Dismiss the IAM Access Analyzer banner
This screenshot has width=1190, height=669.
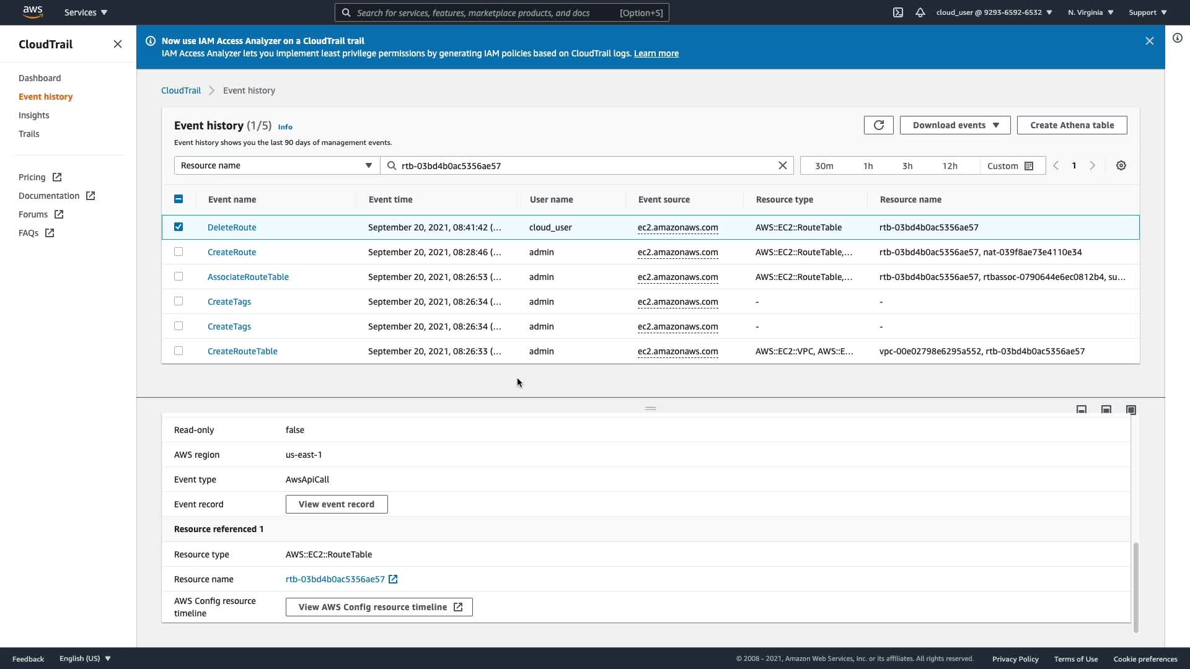tap(1149, 41)
